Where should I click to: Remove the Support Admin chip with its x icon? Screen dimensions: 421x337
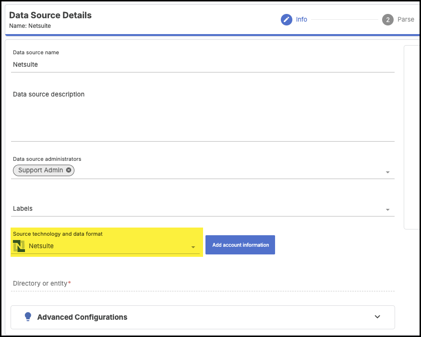click(69, 170)
